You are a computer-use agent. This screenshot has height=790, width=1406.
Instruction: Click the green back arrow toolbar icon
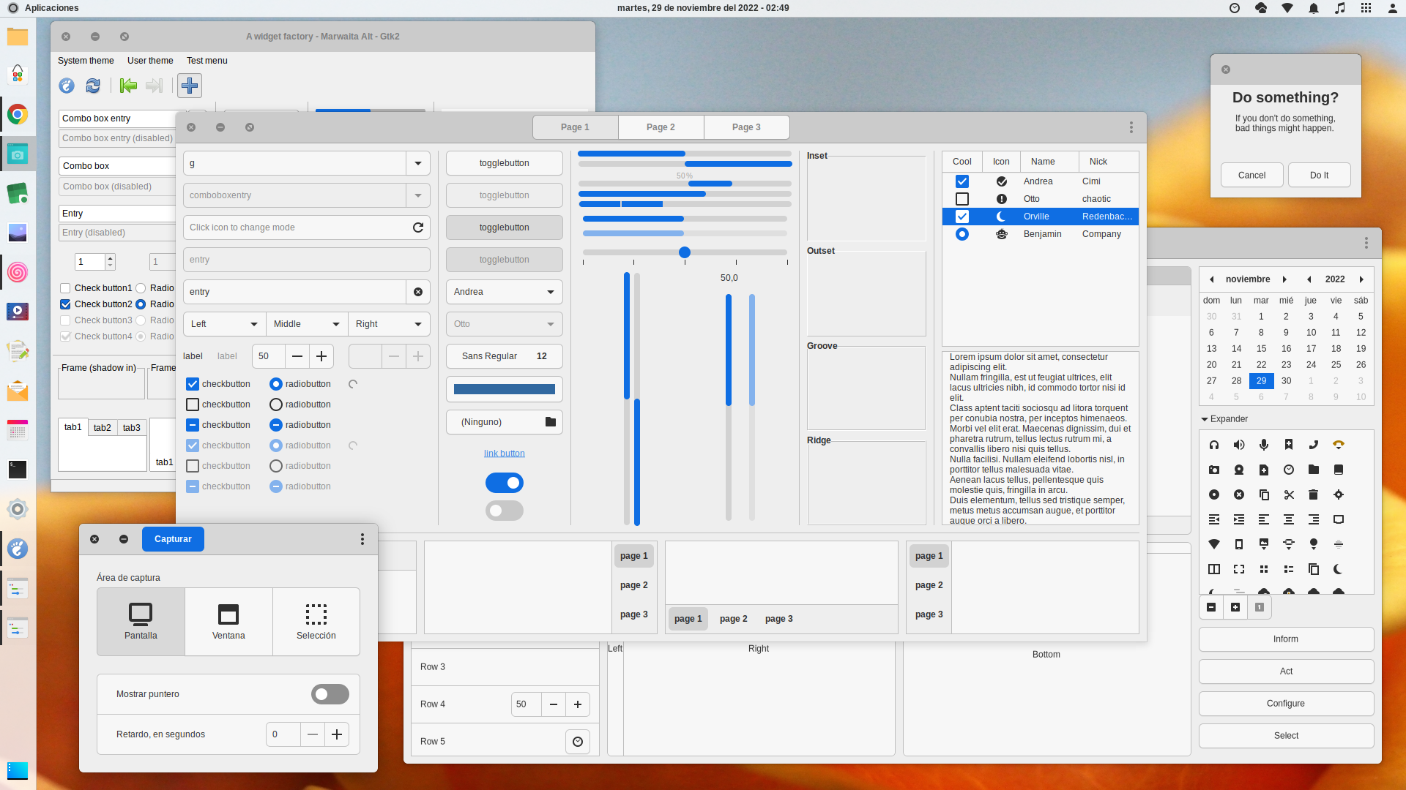click(x=127, y=86)
